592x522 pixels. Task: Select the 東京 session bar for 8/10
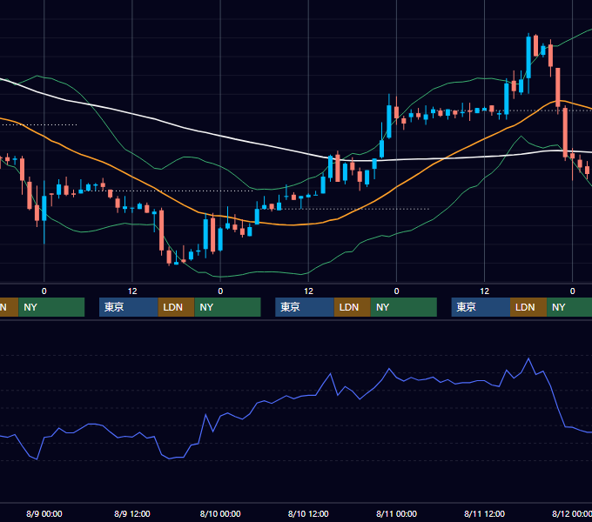(x=305, y=307)
